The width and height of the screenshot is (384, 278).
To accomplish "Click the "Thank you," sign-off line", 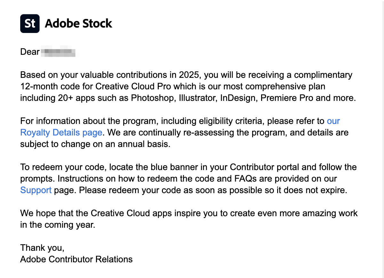I will tap(42, 248).
